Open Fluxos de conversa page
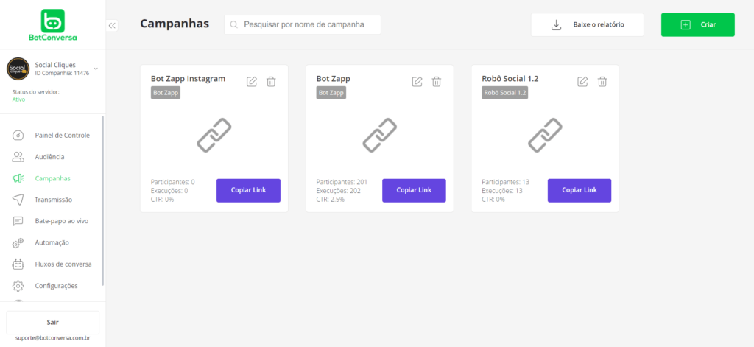 (x=63, y=264)
